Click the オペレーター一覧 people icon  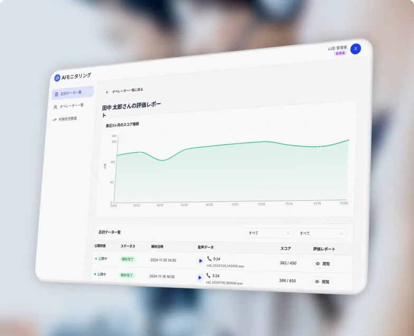(55, 107)
